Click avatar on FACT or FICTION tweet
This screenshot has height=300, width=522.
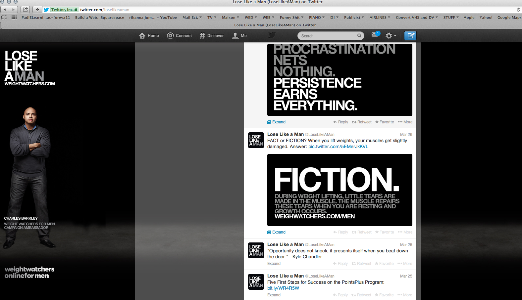tap(256, 140)
